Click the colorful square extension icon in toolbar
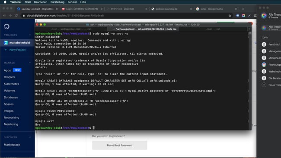This screenshot has width=281, height=158. [243, 16]
